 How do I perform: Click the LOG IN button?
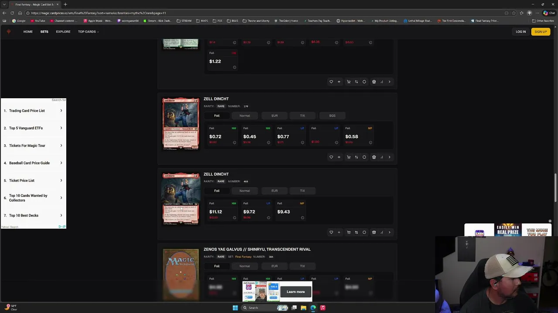521,32
